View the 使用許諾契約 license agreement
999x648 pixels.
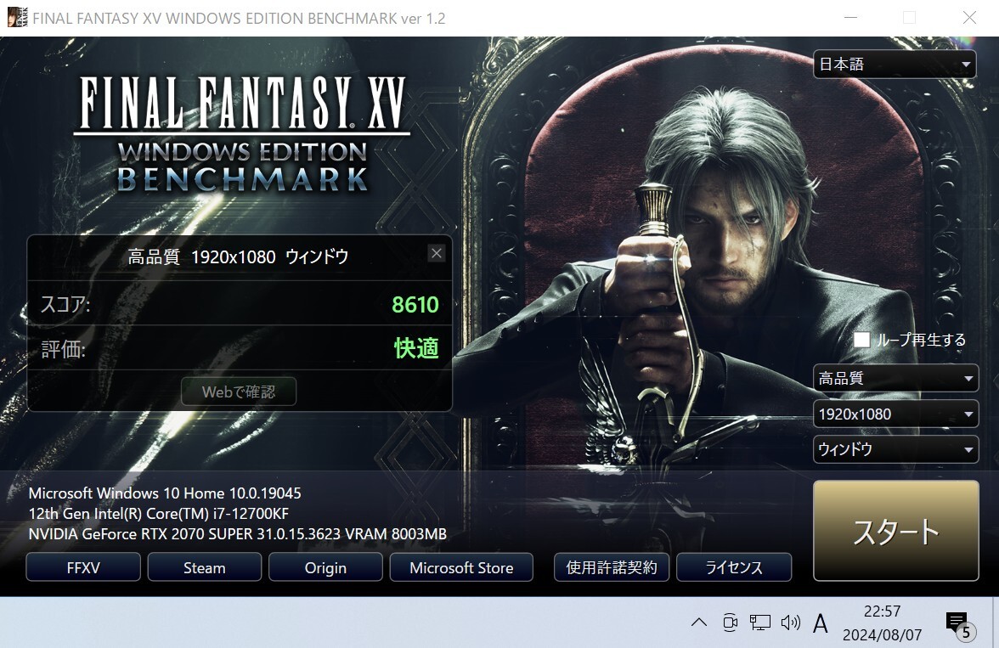pyautogui.click(x=612, y=567)
